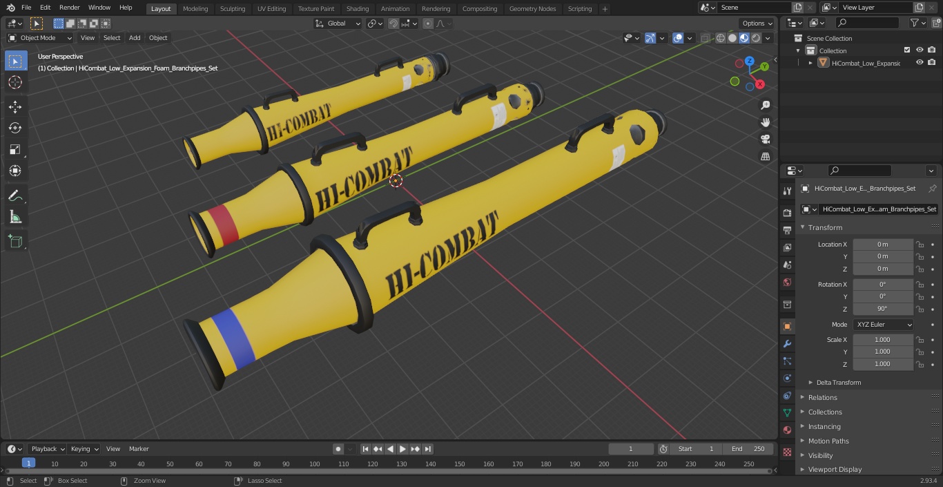Toggle Location X lock
The width and height of the screenshot is (943, 487).
(x=920, y=245)
